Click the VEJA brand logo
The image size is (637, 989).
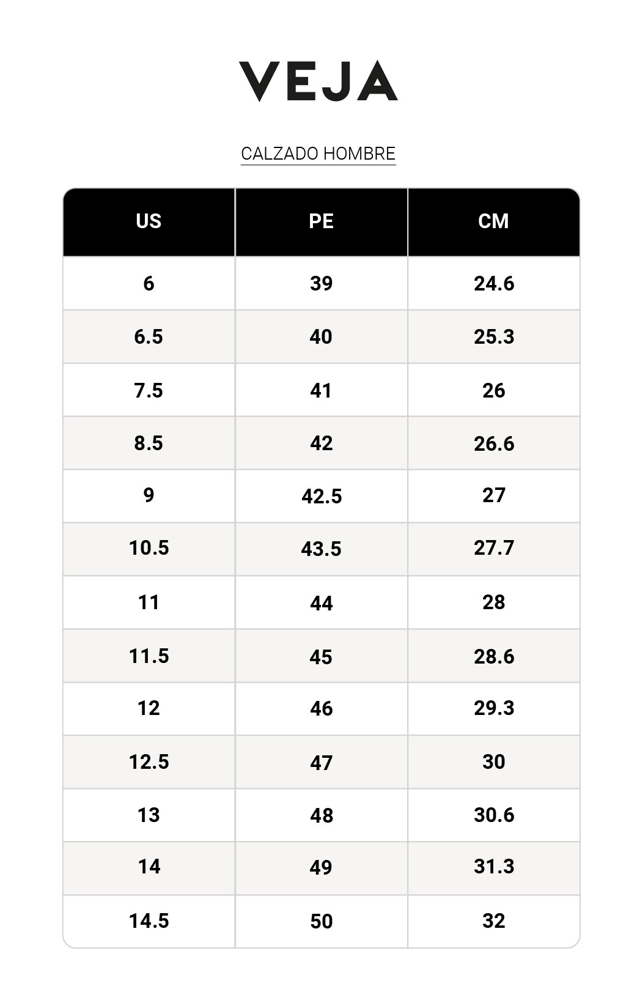(x=318, y=81)
